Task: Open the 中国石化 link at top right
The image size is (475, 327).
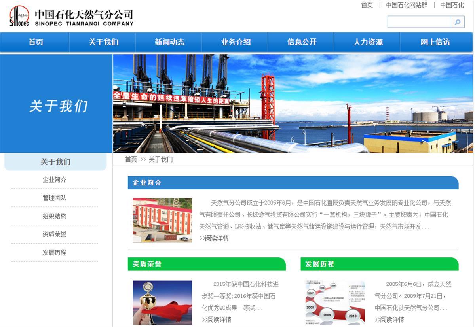Action: coord(452,5)
